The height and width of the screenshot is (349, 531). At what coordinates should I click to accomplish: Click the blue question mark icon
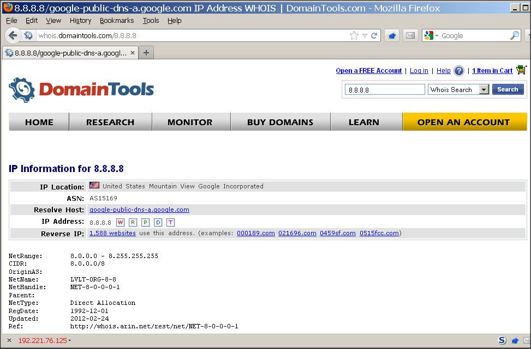[459, 71]
